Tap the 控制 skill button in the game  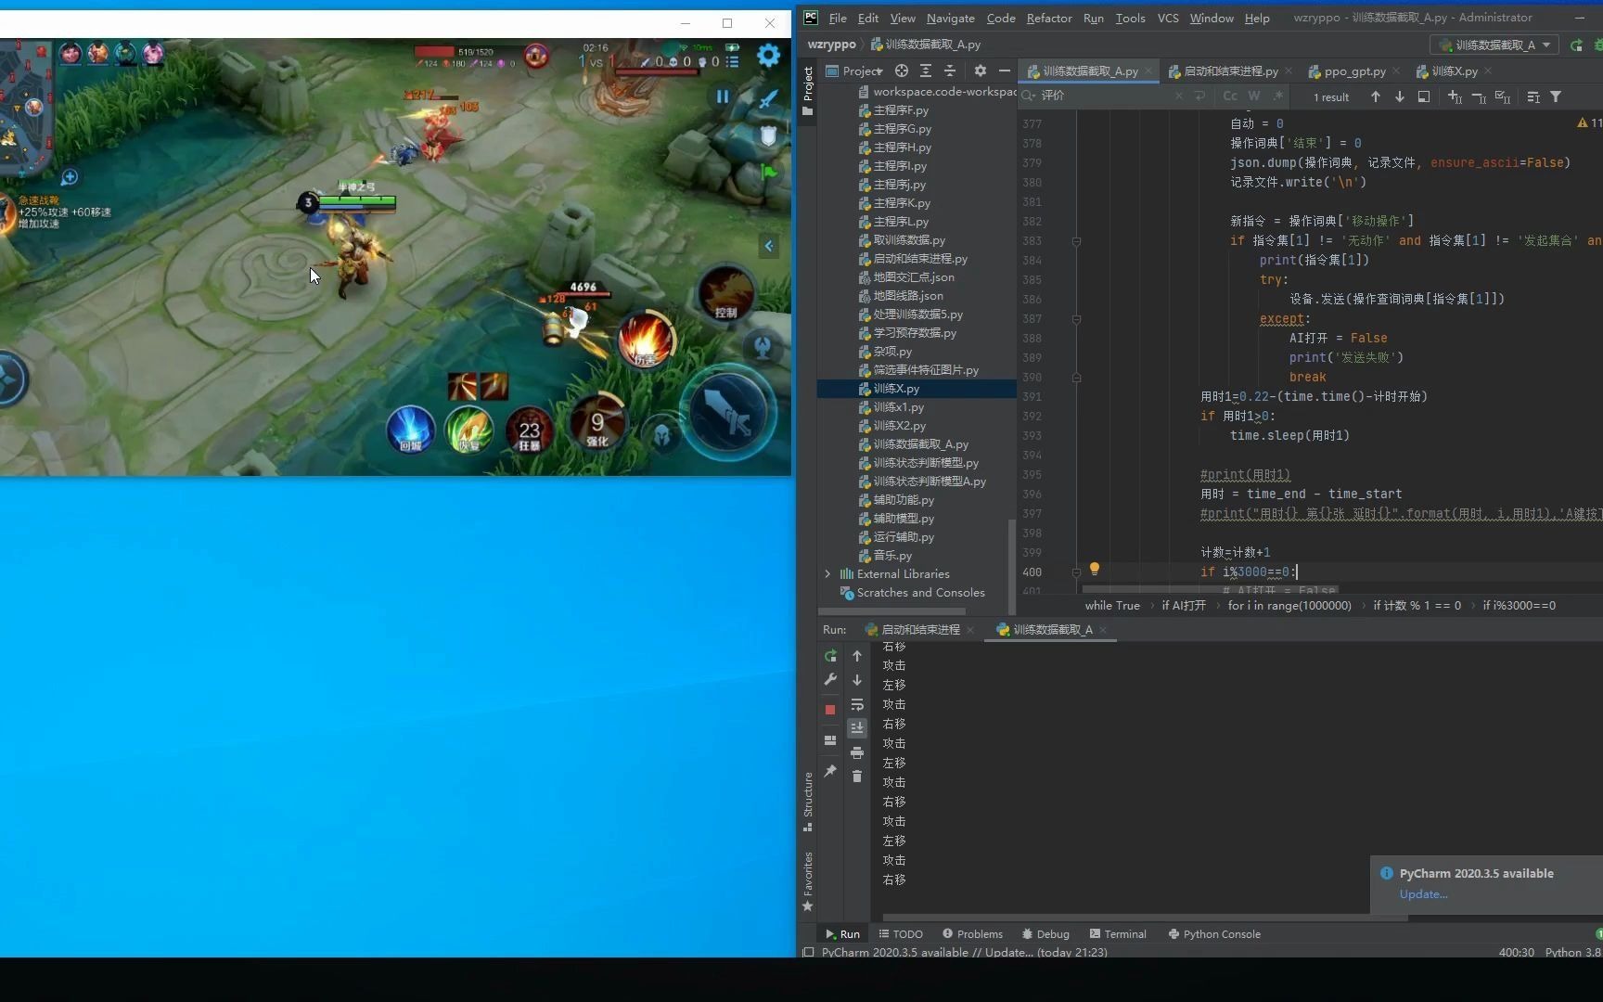pyautogui.click(x=725, y=293)
